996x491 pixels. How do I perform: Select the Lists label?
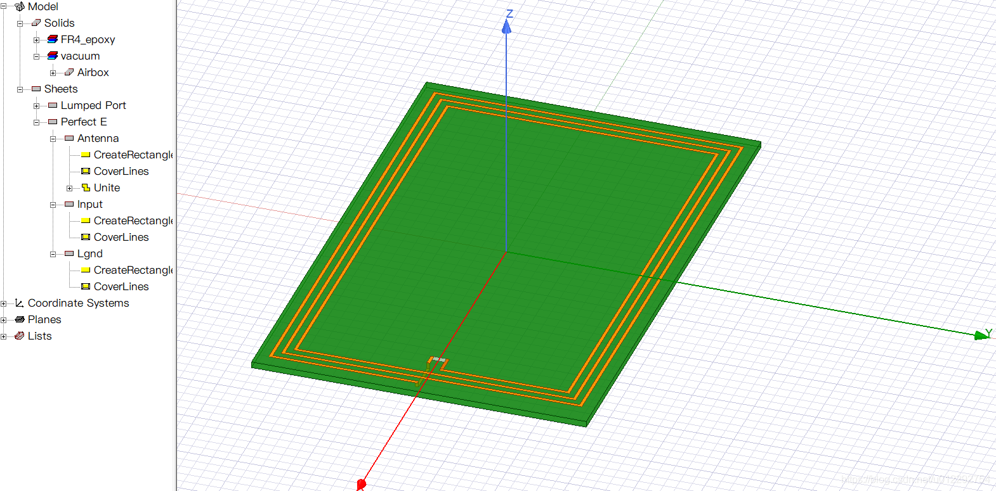pos(40,336)
